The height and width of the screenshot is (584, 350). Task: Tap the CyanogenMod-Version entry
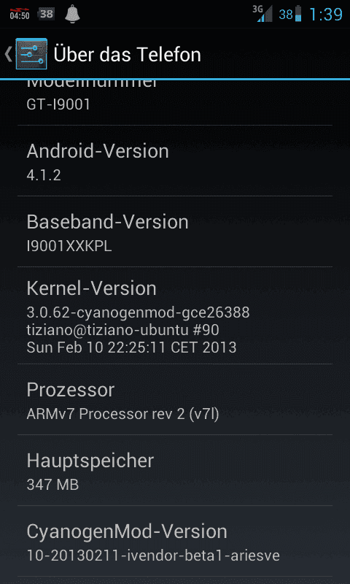point(175,541)
